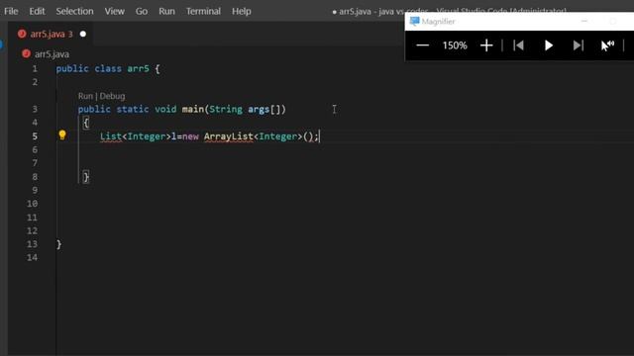
Task: Open the Edit menu
Action: pyautogui.click(x=37, y=11)
